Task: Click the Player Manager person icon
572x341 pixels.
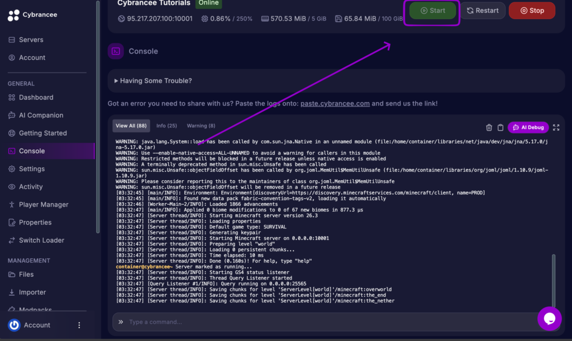Action: 12,204
